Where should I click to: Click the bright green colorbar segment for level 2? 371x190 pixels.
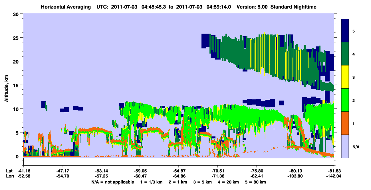(x=345, y=100)
